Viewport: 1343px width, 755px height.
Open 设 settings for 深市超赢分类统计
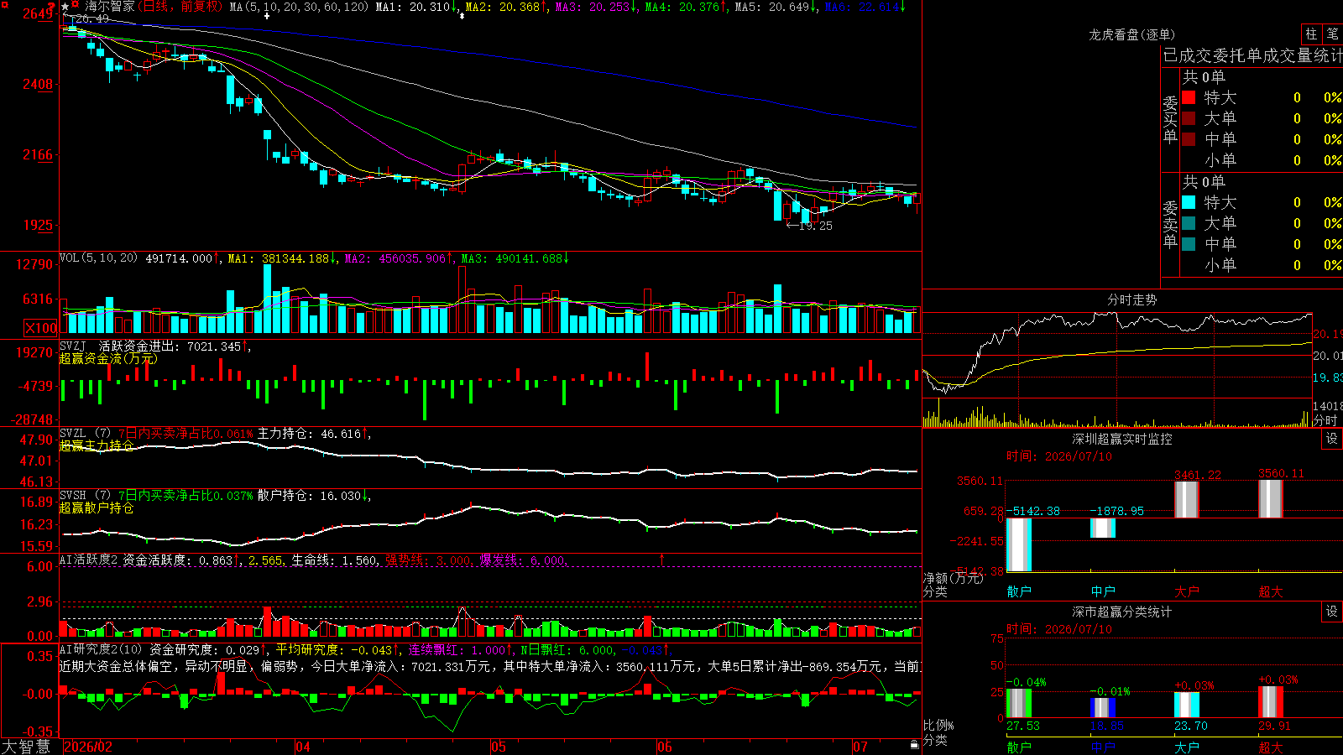[x=1332, y=612]
